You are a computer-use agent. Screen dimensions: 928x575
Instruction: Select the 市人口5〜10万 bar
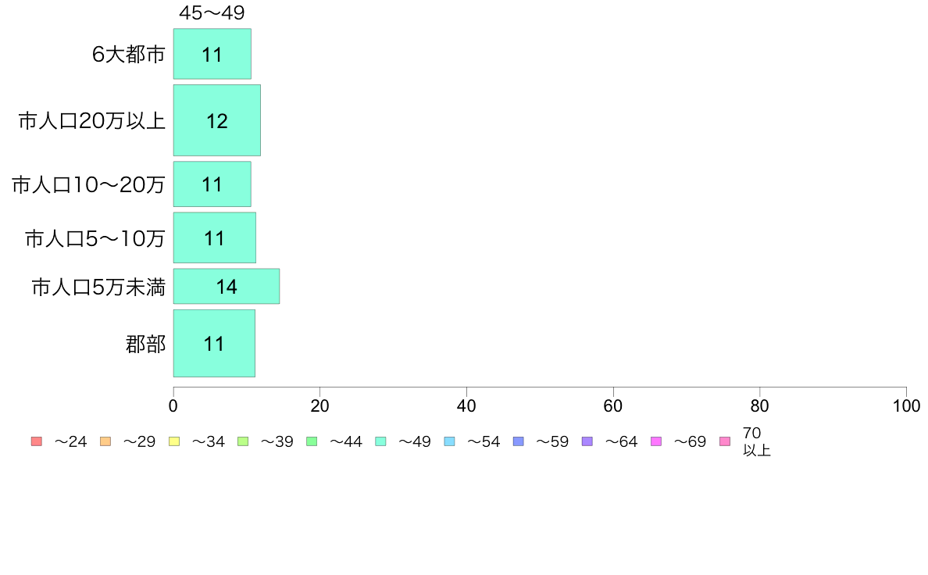(214, 237)
